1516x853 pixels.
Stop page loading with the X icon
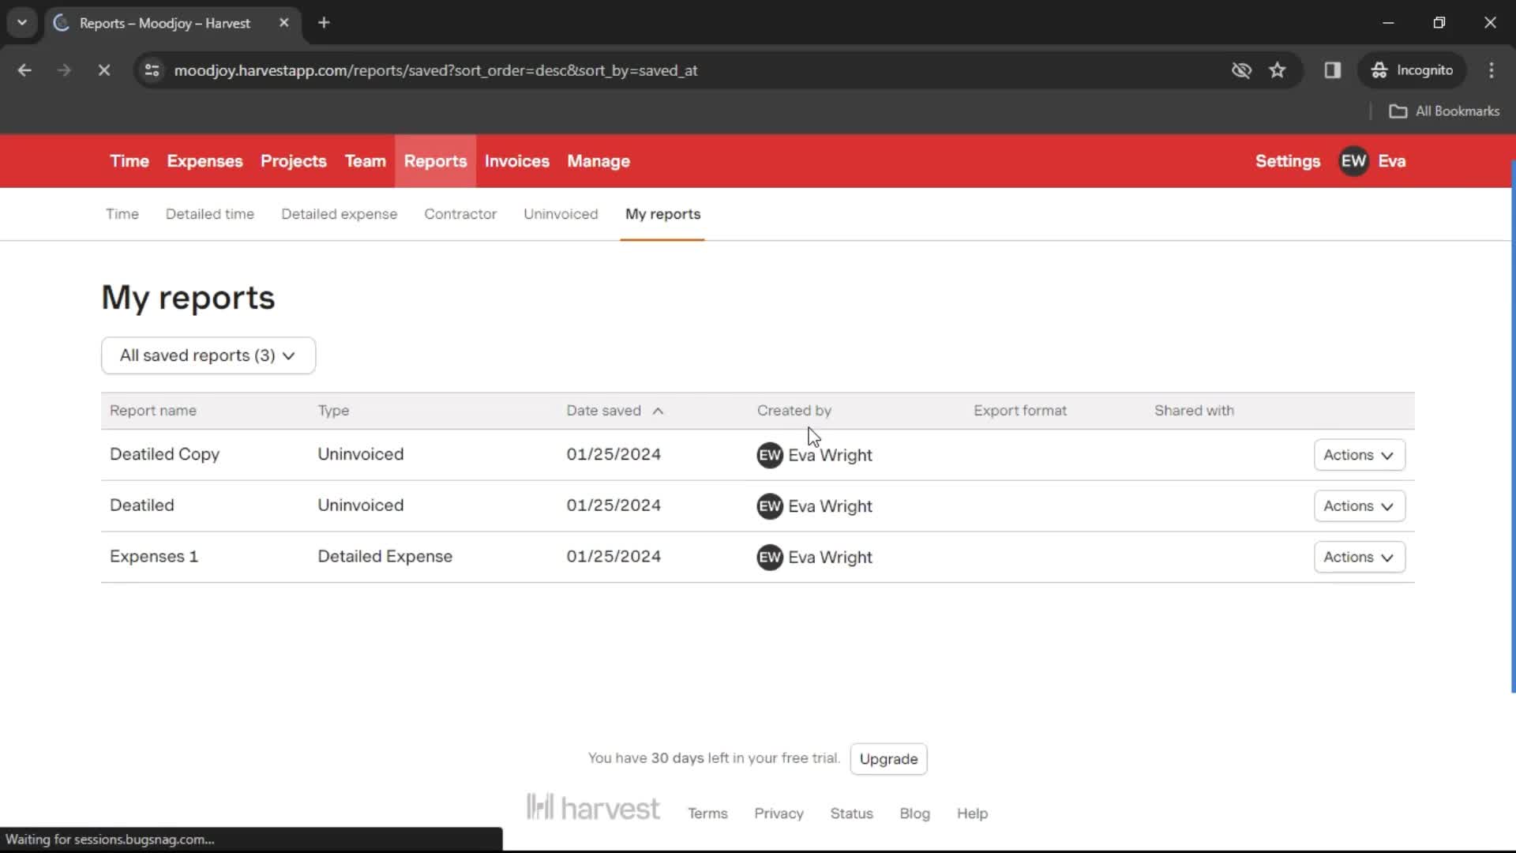[103, 70]
